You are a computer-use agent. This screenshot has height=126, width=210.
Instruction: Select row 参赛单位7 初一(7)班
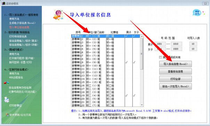pos(106,56)
